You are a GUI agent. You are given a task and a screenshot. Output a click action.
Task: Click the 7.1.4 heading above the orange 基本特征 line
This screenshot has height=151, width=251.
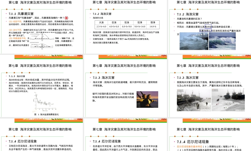click(x=193, y=142)
